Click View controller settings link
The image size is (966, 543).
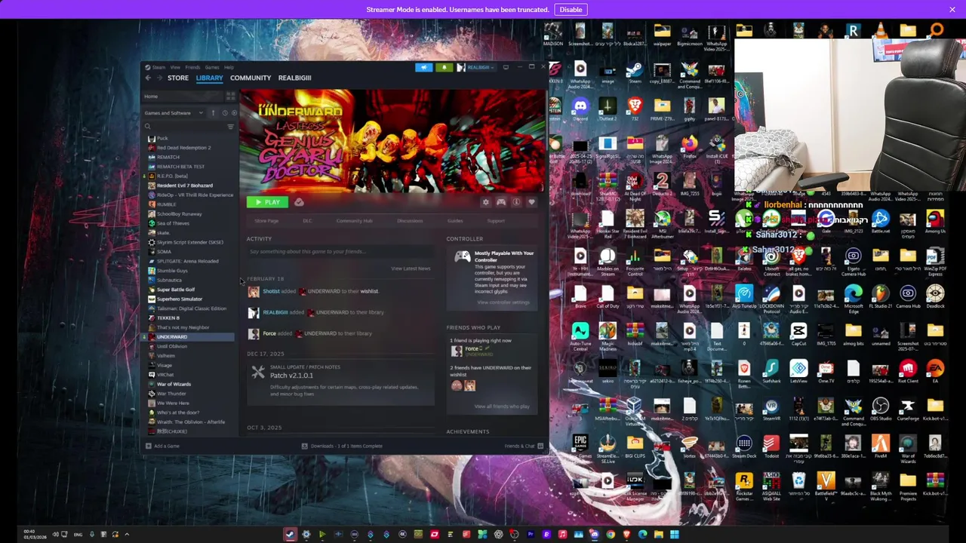click(x=503, y=302)
